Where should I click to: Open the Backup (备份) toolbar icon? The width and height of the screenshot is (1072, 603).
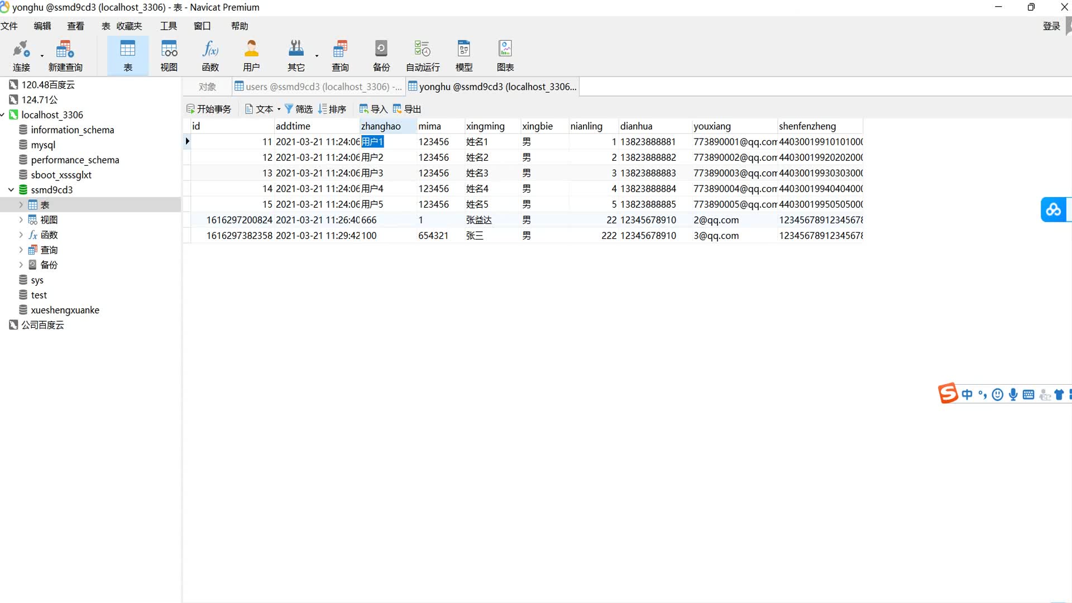pos(381,55)
